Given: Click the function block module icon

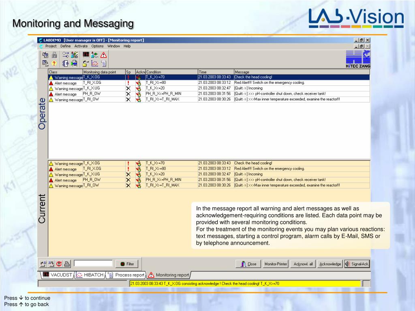Looking at the screenshot, I should pyautogui.click(x=65, y=63).
